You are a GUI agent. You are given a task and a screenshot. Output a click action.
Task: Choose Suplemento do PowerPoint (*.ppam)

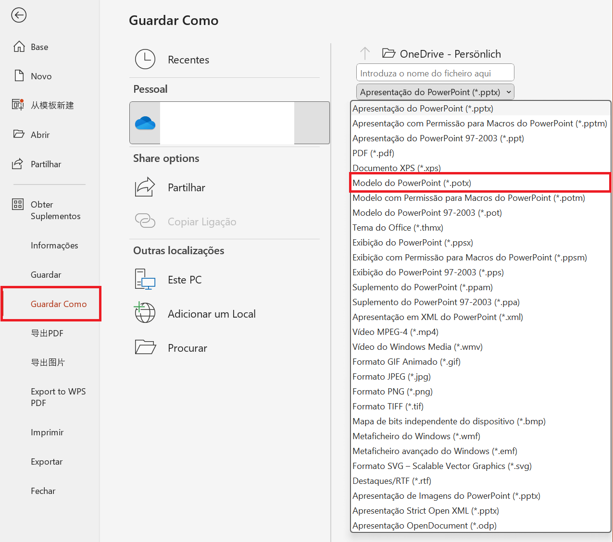click(481, 287)
